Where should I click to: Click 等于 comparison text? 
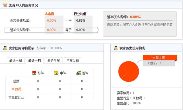68,30
